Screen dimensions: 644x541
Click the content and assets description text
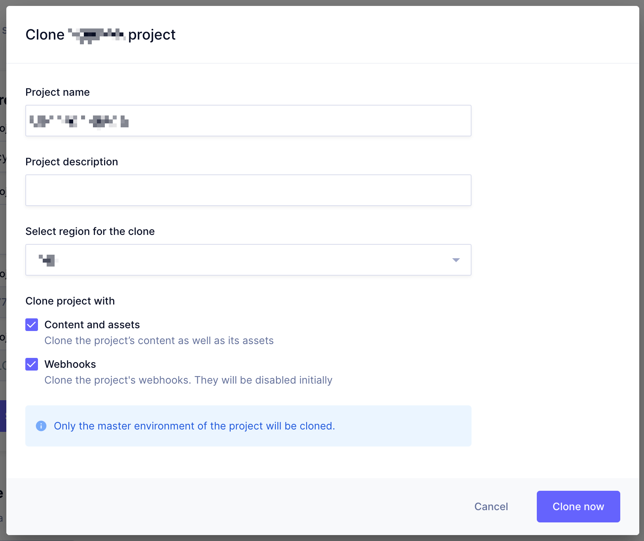pyautogui.click(x=159, y=340)
